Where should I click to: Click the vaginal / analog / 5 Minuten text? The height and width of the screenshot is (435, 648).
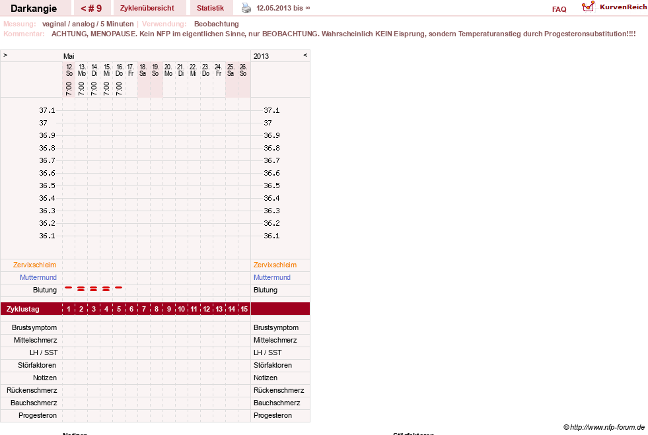[88, 24]
